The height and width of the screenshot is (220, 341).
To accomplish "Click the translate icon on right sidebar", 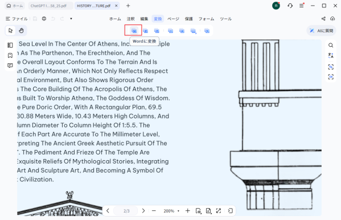I will 331,55.
